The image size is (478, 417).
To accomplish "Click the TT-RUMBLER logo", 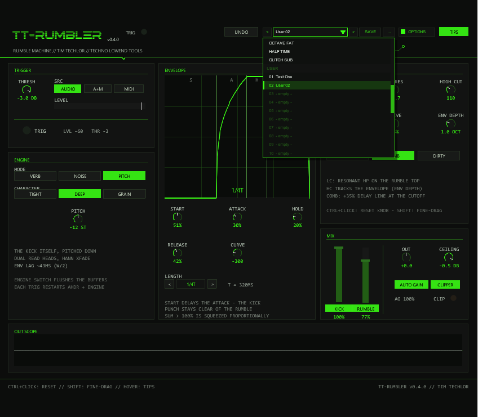I will point(57,35).
